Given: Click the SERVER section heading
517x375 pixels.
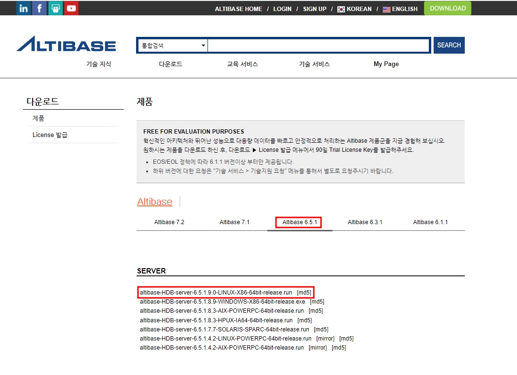Looking at the screenshot, I should click(x=151, y=271).
